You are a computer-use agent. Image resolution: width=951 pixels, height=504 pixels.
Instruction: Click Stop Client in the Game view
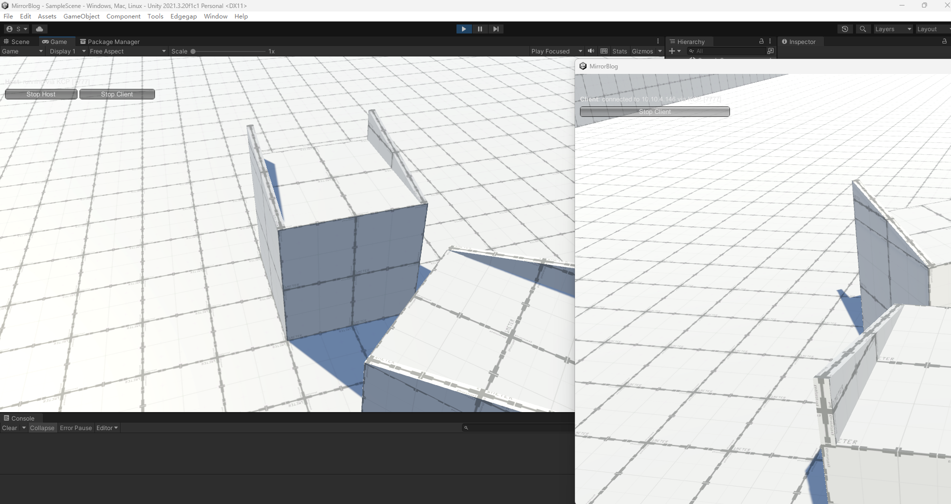click(117, 94)
